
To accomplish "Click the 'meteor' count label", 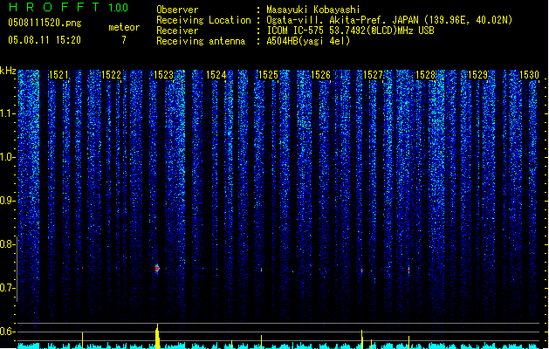I will pyautogui.click(x=124, y=27).
